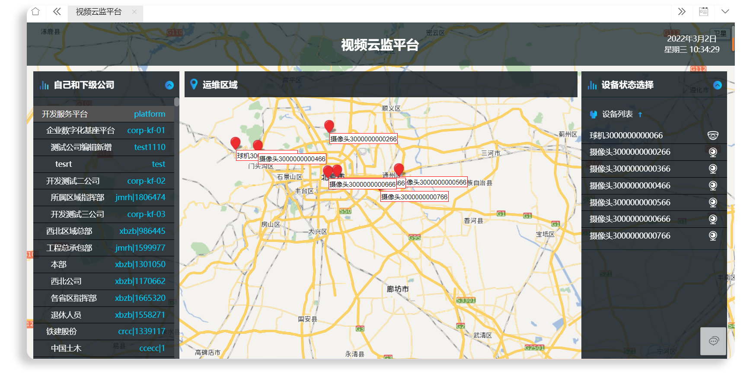Viewport: 753px width, 389px height.
Task: Click the red map marker above 摄像头3000000000466
Action: 258,146
